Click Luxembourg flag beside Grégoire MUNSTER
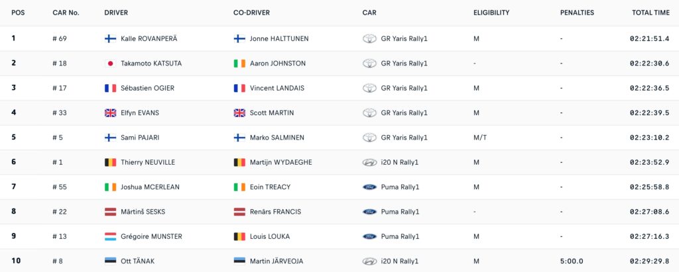The image size is (679, 272). point(111,236)
